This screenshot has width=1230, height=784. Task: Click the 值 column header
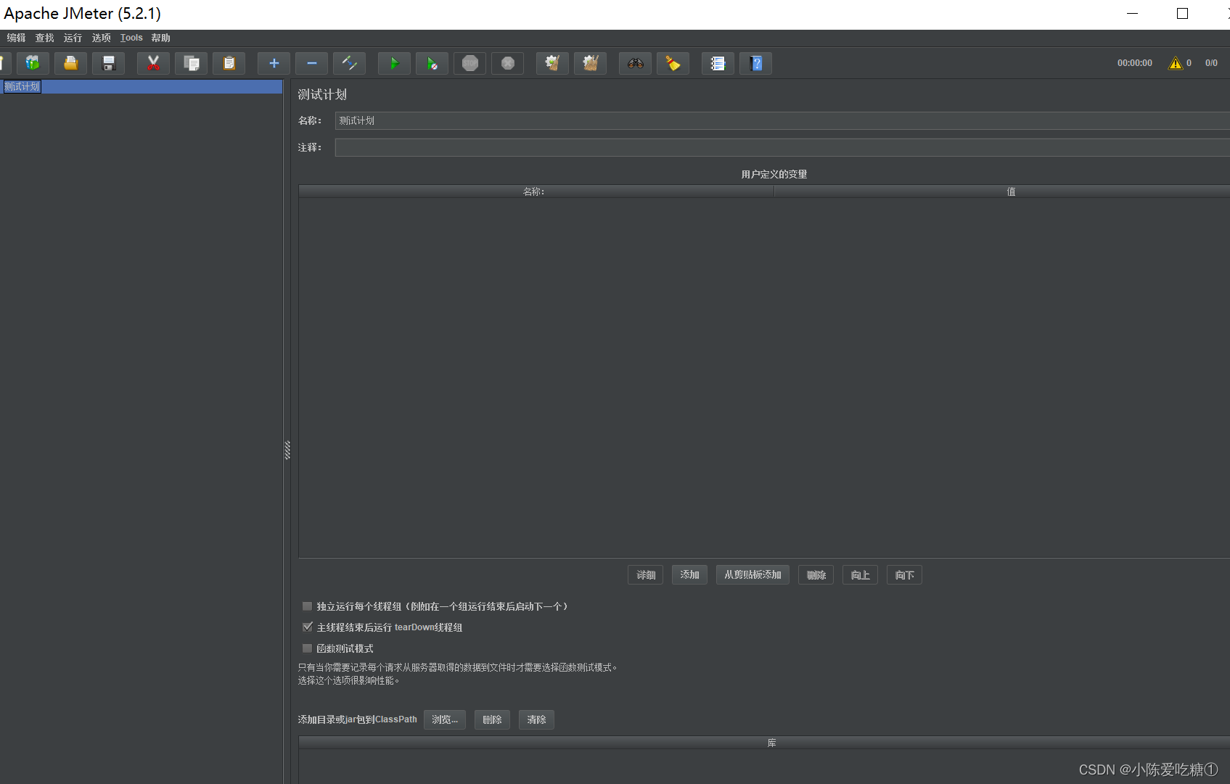click(x=1002, y=191)
